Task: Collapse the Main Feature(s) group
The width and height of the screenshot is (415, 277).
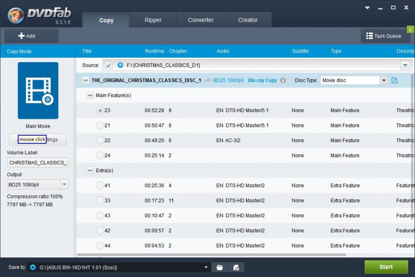Action: pos(90,95)
